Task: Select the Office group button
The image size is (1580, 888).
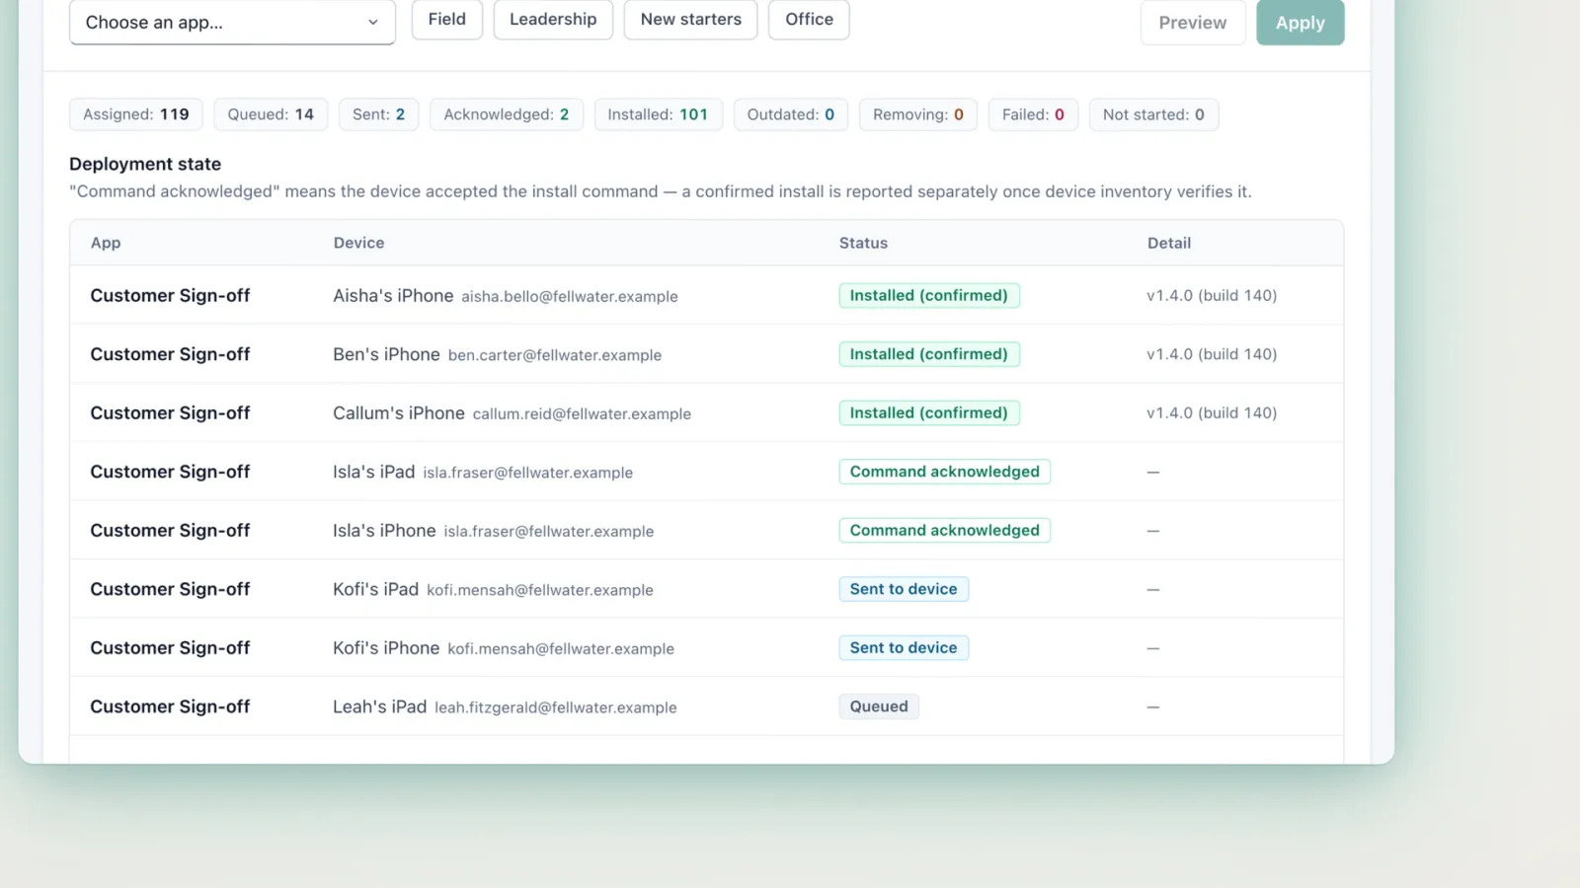Action: [x=809, y=19]
